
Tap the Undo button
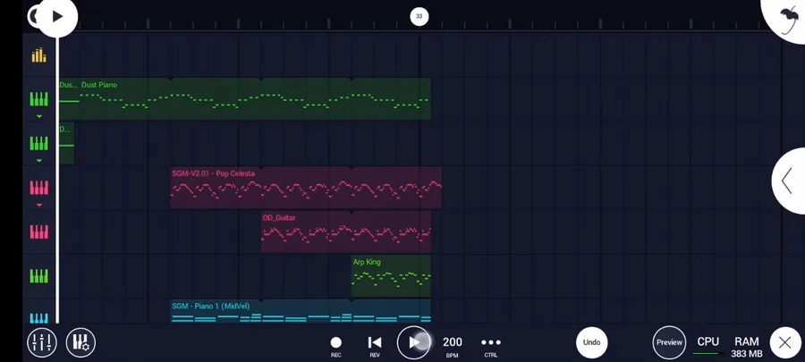pos(591,342)
